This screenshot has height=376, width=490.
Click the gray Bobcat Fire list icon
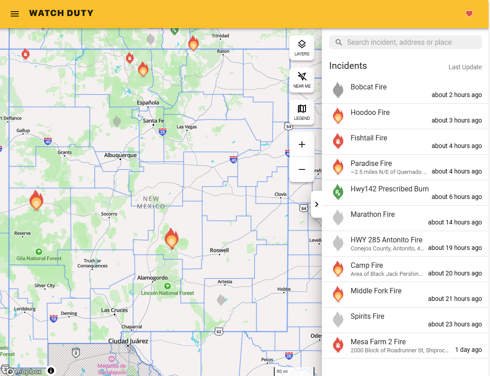click(x=338, y=90)
